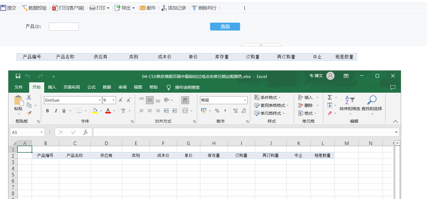Open the 文件 file menu
The width and height of the screenshot is (427, 199).
click(x=19, y=87)
